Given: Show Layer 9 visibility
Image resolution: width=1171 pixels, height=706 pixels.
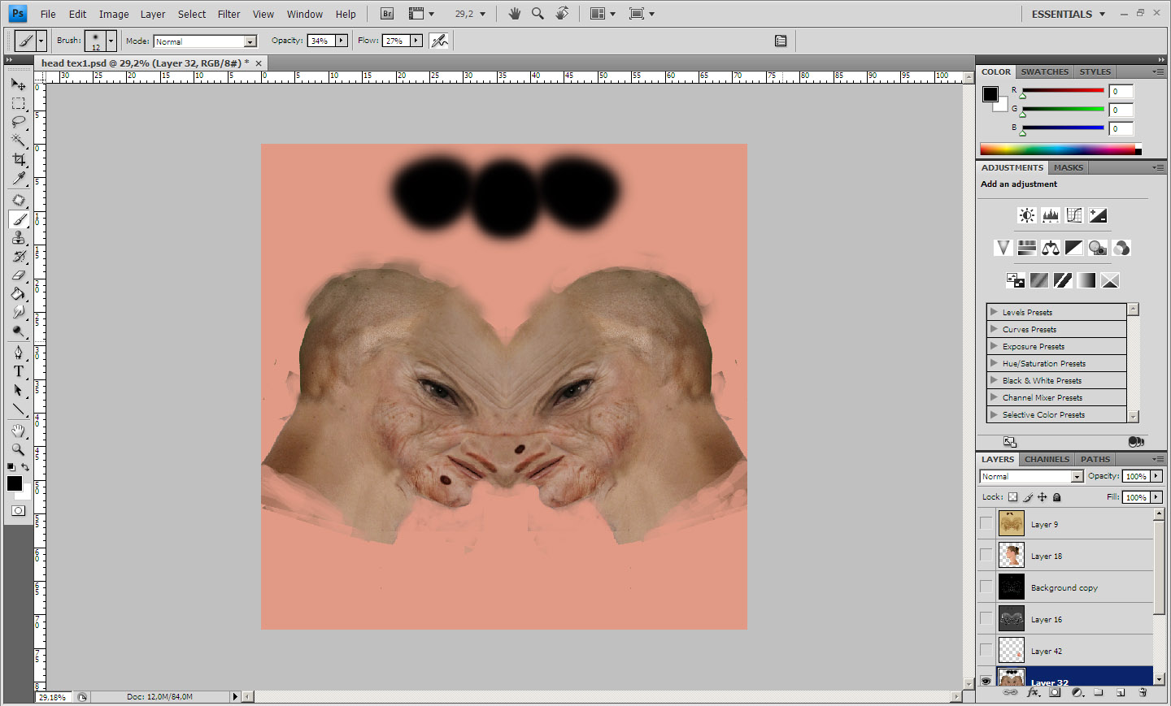Looking at the screenshot, I should 986,524.
